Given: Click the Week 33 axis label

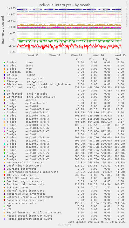Looking at the screenshot, I should pos(77,56).
